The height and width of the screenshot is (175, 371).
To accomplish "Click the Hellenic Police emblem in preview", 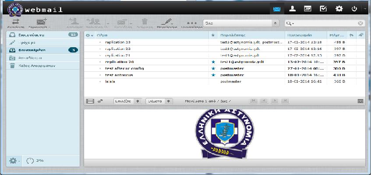I will 224,133.
